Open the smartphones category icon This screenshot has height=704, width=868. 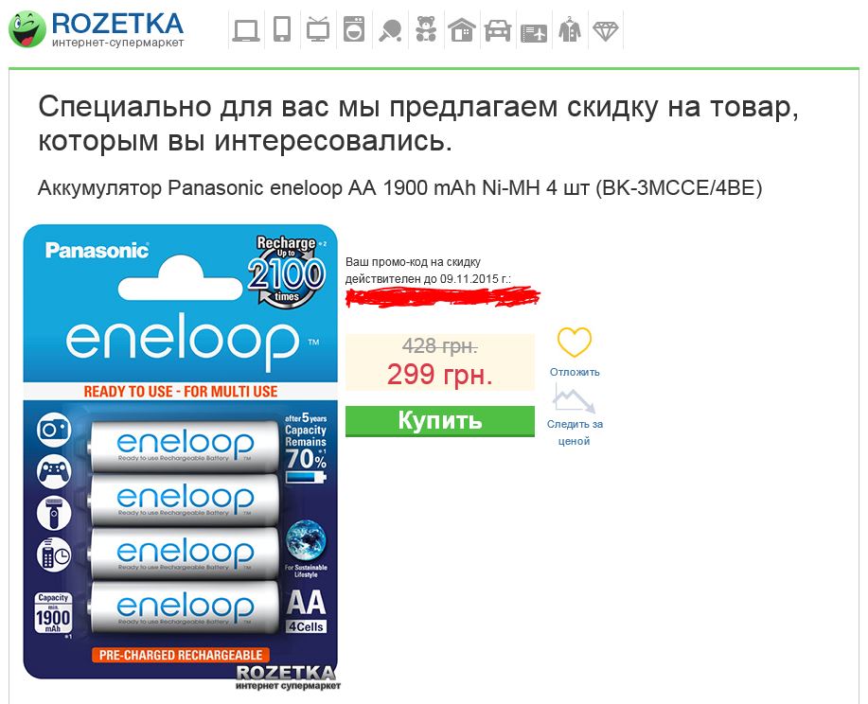(282, 29)
